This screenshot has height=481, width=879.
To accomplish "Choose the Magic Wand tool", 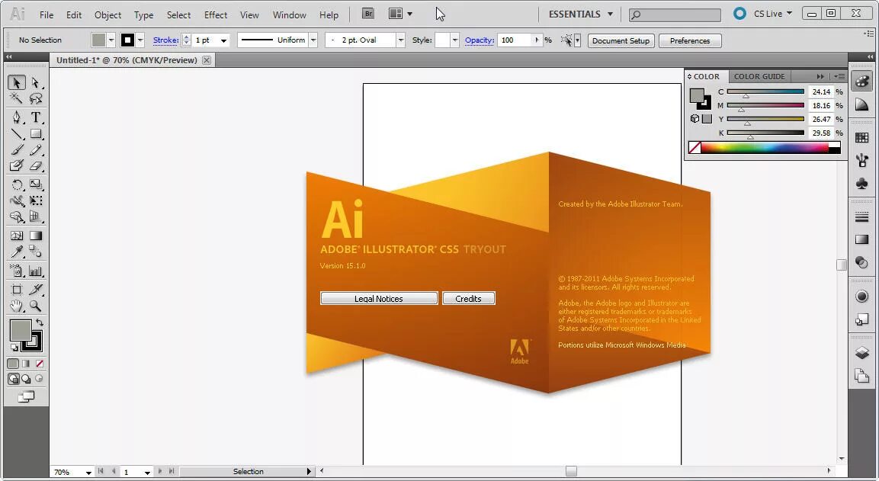I will click(x=16, y=98).
